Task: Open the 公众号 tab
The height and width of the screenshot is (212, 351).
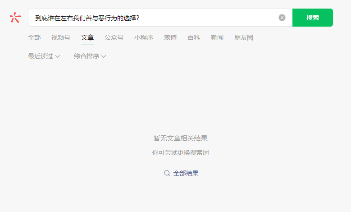Action: coord(114,37)
